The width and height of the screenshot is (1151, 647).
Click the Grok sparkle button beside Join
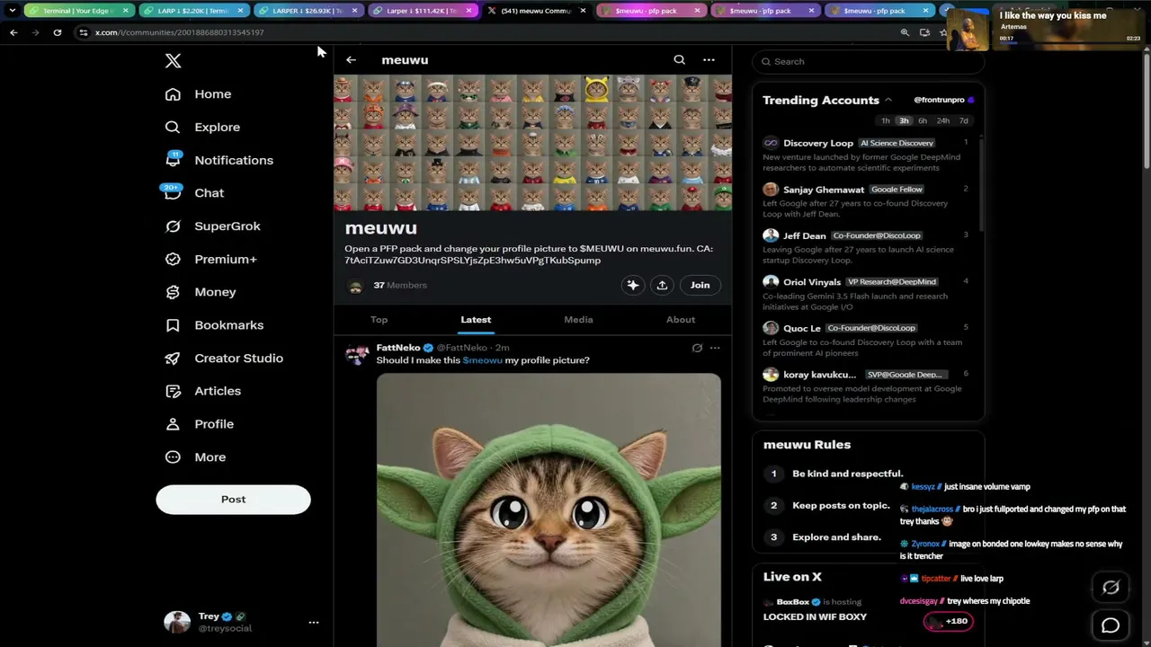click(633, 285)
